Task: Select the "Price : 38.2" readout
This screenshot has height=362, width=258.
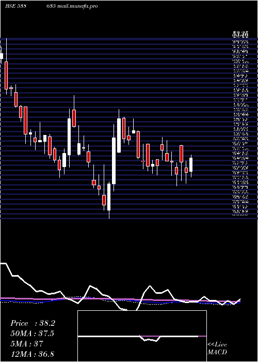Action: [33, 323]
